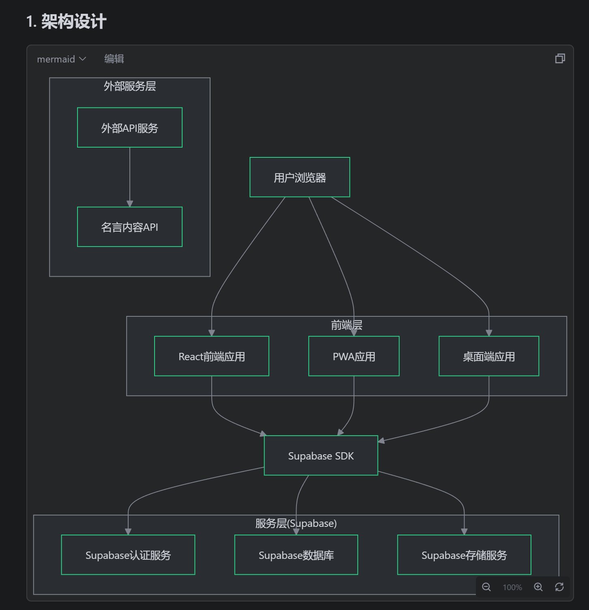
Task: Zoom in the diagram
Action: pyautogui.click(x=538, y=587)
